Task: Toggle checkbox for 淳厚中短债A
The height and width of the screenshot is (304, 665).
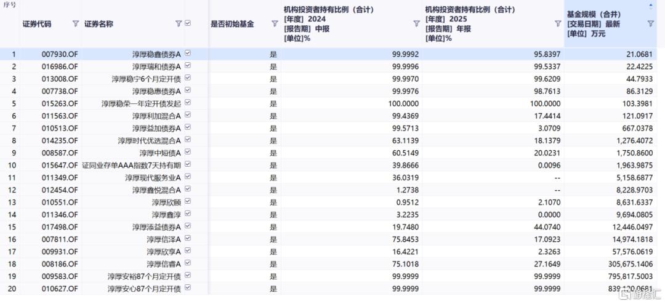Action: coord(188,152)
